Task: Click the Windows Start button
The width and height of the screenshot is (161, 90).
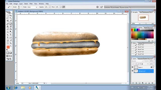Action: pyautogui.click(x=8, y=88)
